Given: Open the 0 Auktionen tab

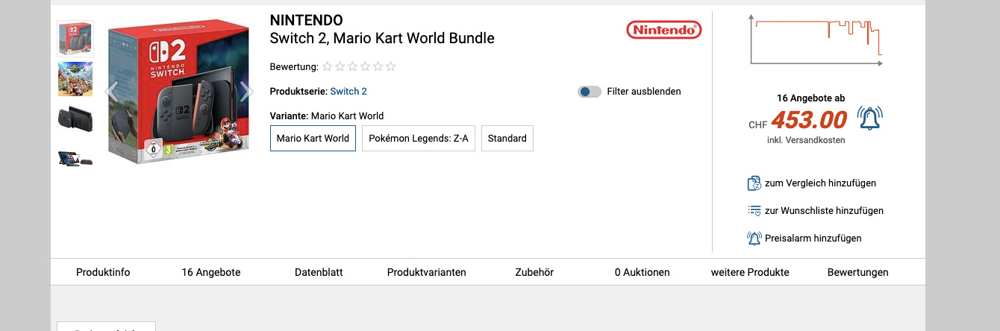Looking at the screenshot, I should (x=643, y=272).
